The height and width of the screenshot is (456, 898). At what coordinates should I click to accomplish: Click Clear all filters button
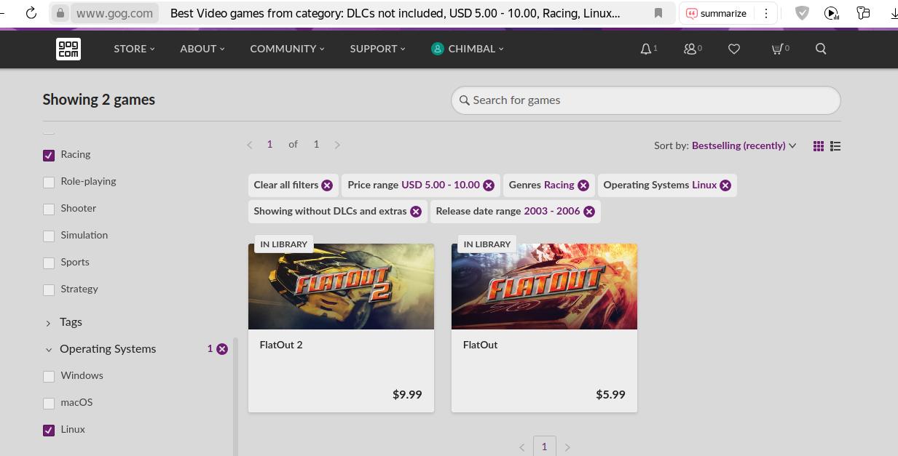[x=293, y=185]
